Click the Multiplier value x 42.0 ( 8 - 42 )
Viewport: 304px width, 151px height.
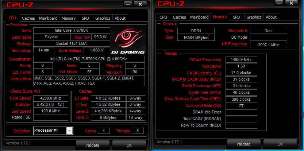click(x=51, y=104)
